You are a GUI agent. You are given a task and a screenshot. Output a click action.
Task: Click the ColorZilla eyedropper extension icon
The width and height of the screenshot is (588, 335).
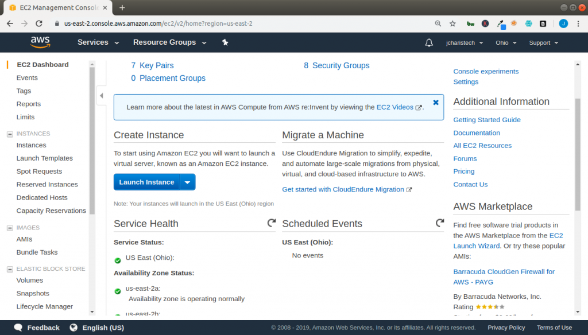pos(501,24)
